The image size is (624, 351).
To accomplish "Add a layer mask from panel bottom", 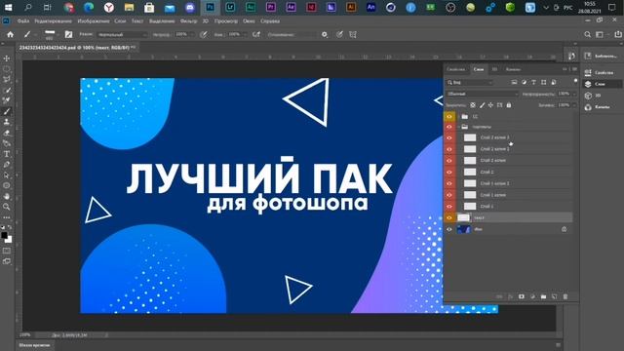I will 522,296.
